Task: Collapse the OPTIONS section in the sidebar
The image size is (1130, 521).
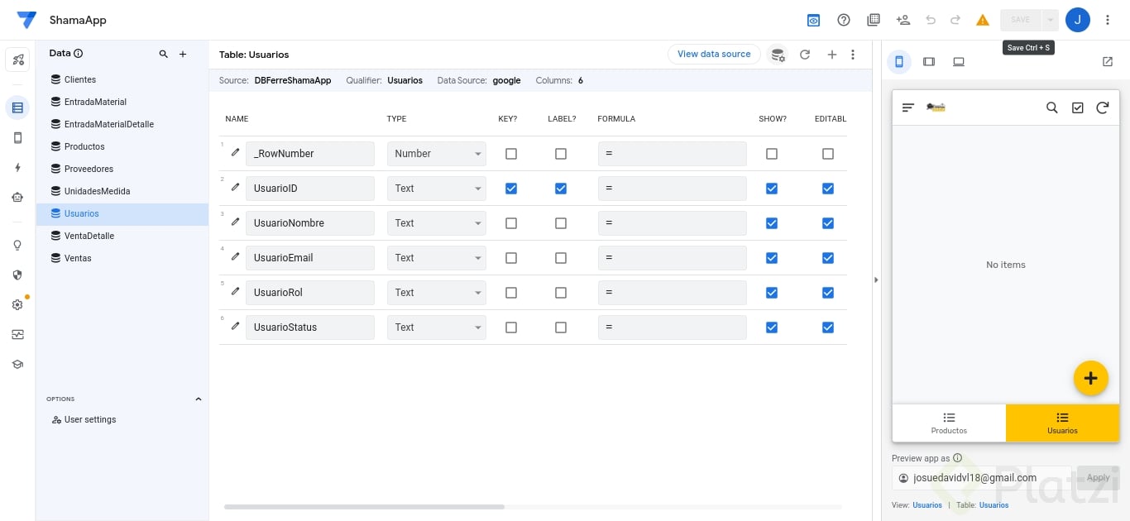Action: [199, 399]
